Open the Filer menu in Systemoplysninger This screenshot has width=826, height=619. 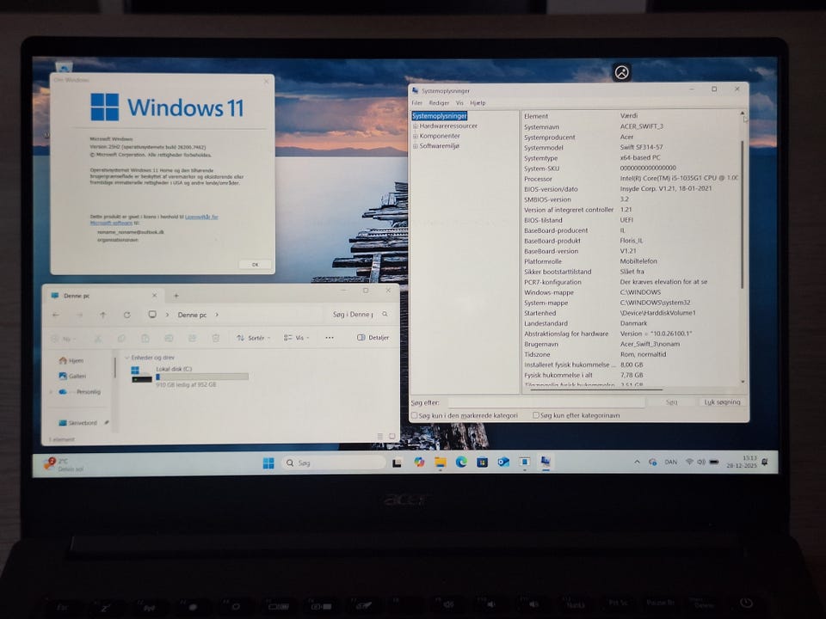(416, 103)
